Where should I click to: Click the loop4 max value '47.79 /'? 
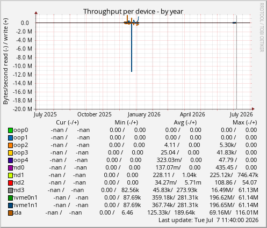pos(228,160)
